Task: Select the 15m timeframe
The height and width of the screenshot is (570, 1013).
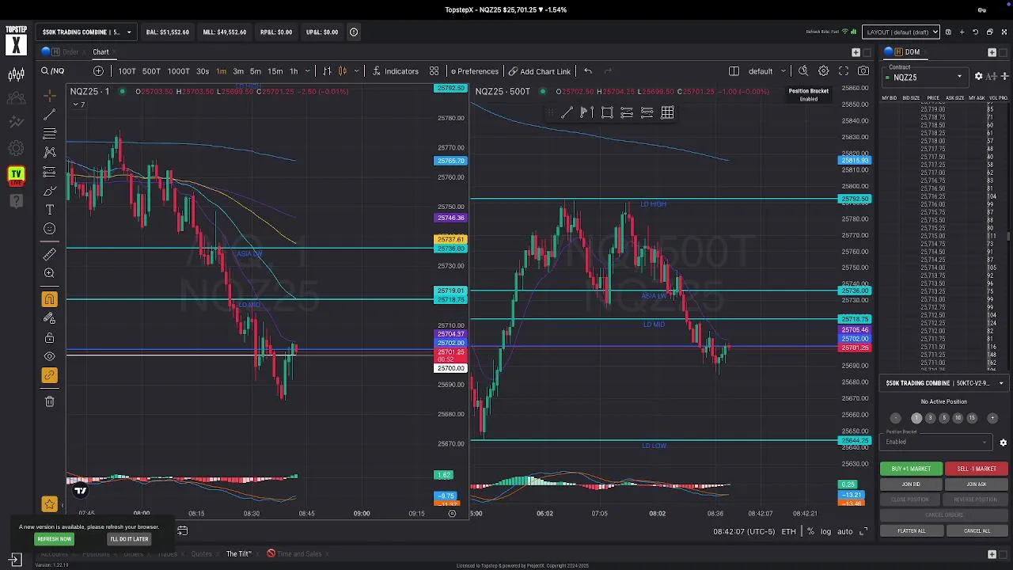Action: (275, 71)
